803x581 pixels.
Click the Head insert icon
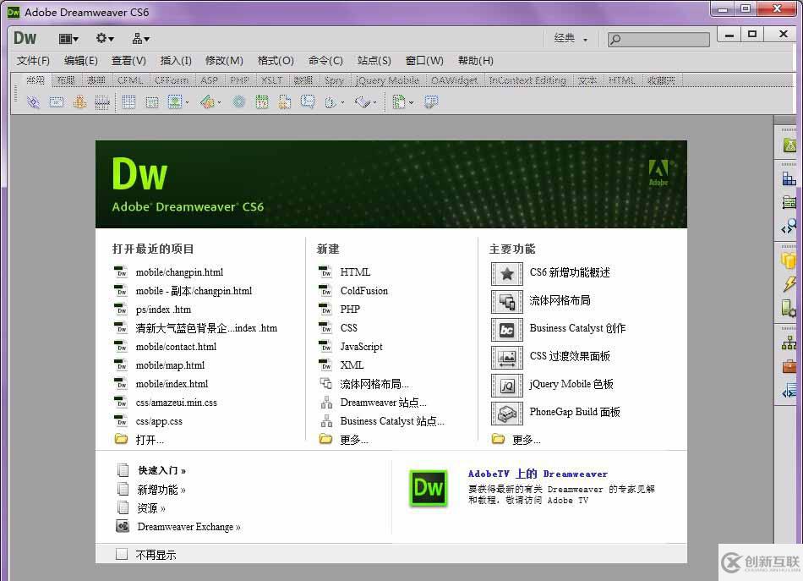330,102
